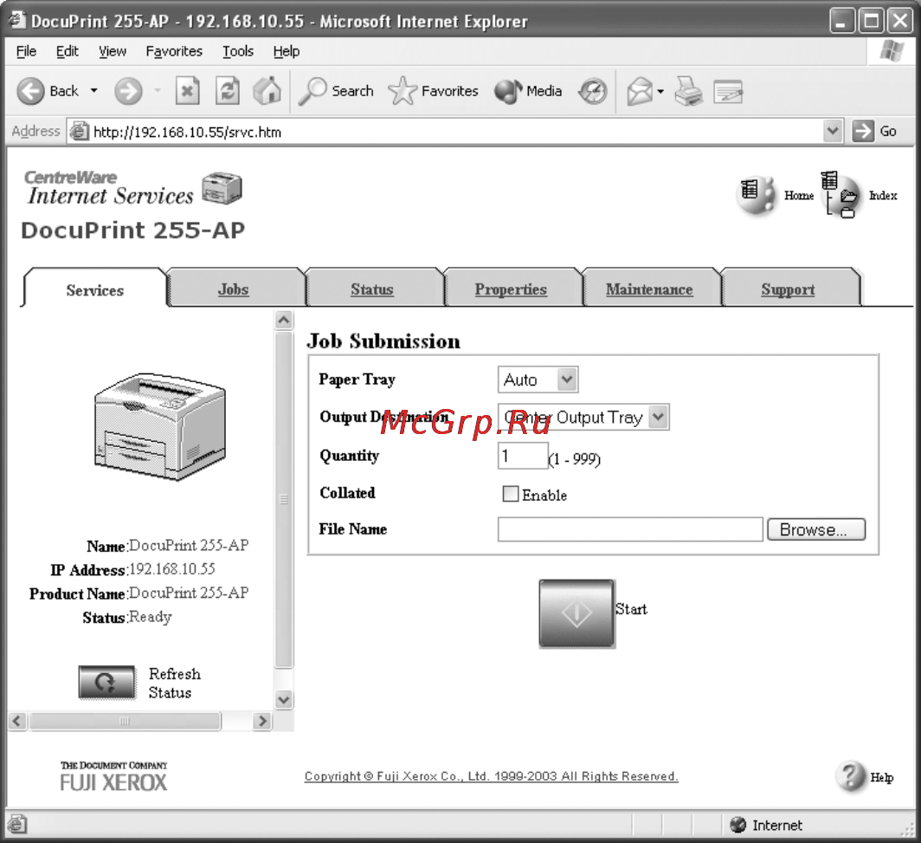Click the Edit page toolbar icon

[728, 92]
